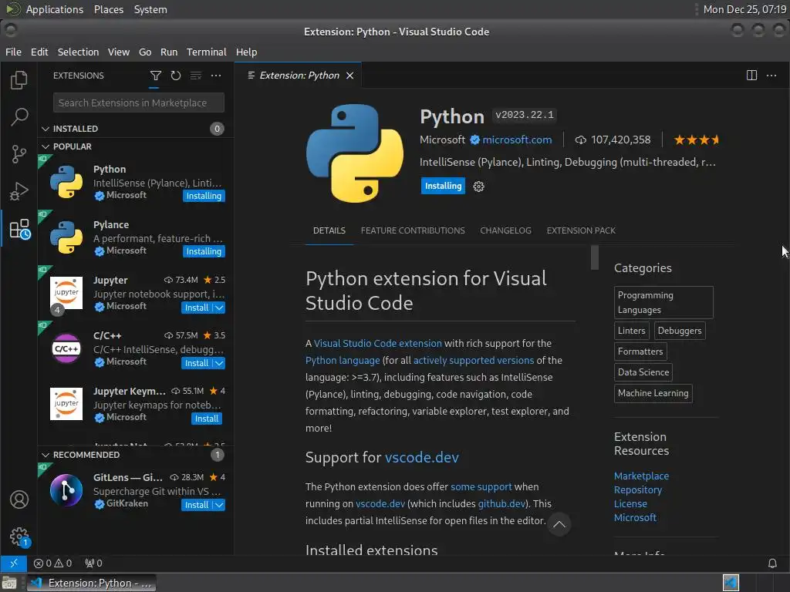Install the GitLens extension
This screenshot has width=790, height=592.
[x=197, y=505]
